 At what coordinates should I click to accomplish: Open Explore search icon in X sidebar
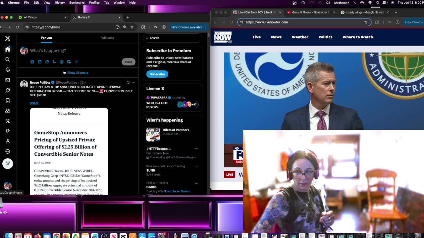click(x=8, y=59)
